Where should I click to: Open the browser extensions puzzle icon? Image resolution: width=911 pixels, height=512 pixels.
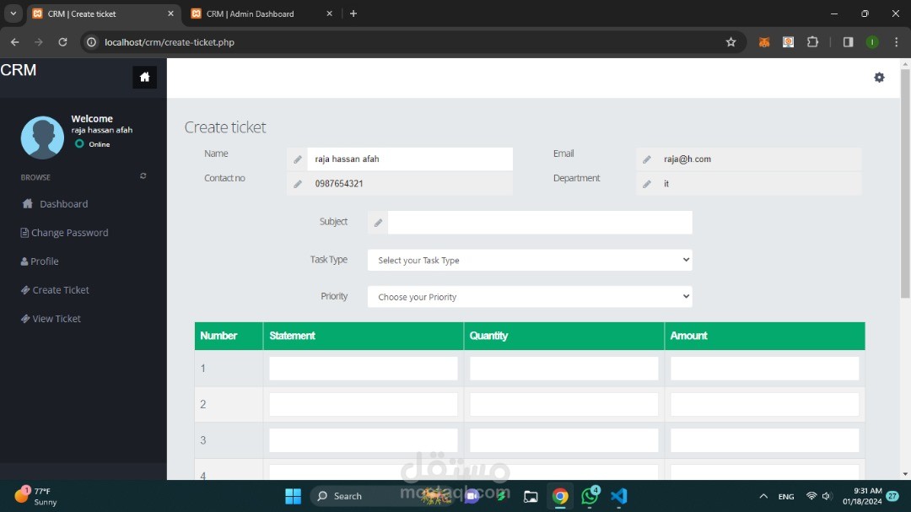[x=812, y=42]
